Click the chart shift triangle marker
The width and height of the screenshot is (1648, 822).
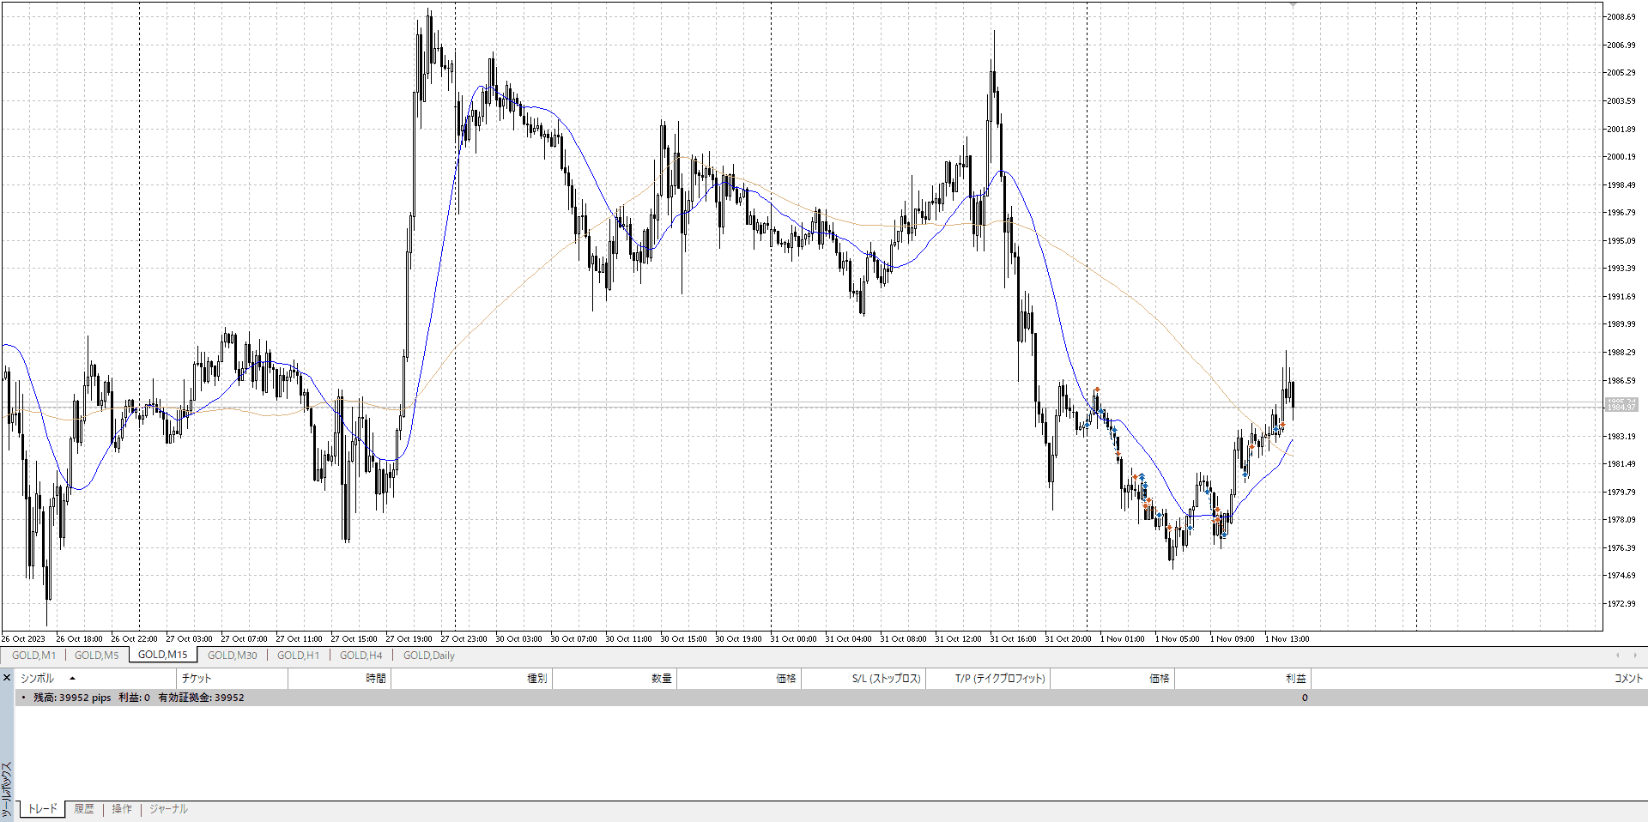(x=1293, y=5)
